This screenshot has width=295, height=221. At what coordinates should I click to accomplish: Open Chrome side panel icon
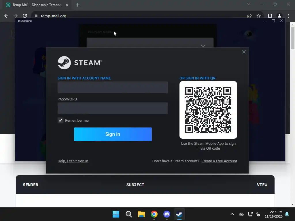270,16
